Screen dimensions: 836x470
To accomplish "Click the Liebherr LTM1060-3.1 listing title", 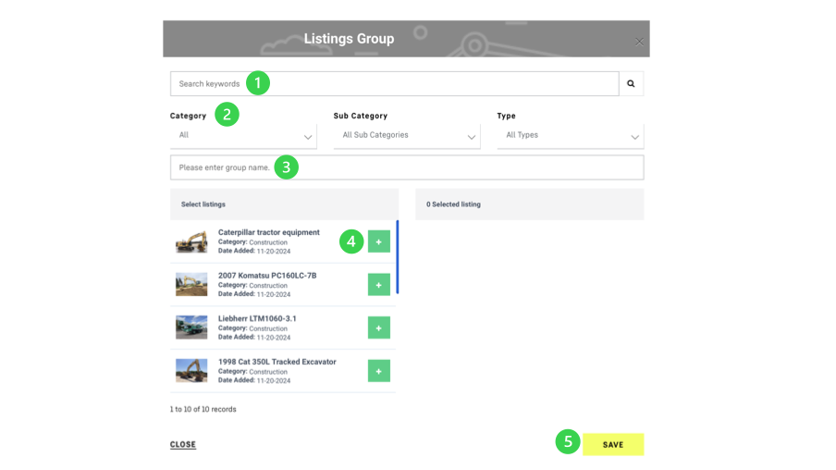I will [257, 318].
